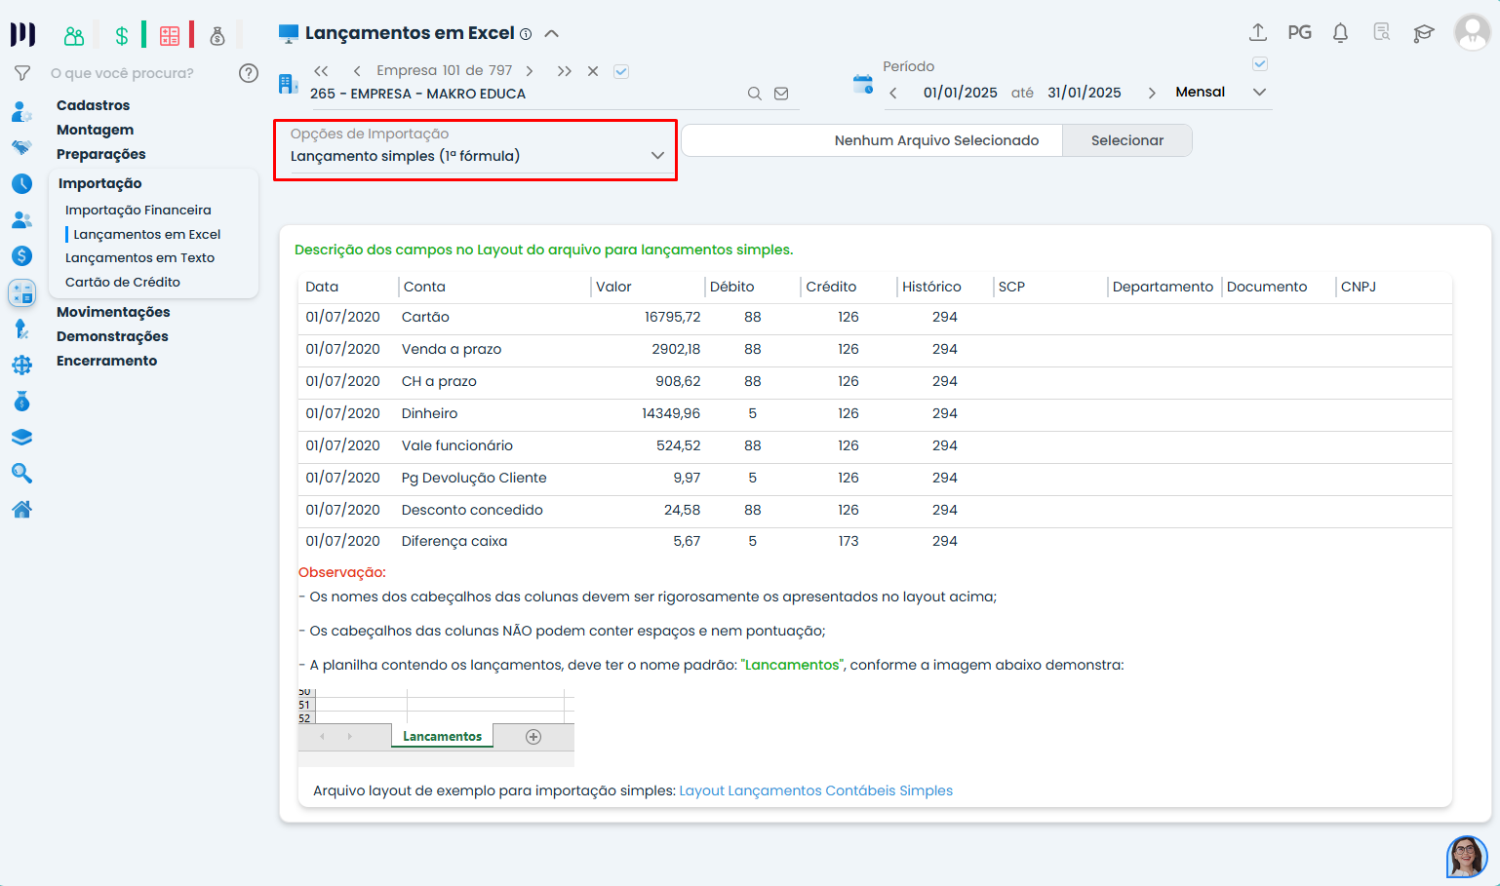1500x886 pixels.
Task: Click the Selecionar file button
Action: [x=1126, y=140]
